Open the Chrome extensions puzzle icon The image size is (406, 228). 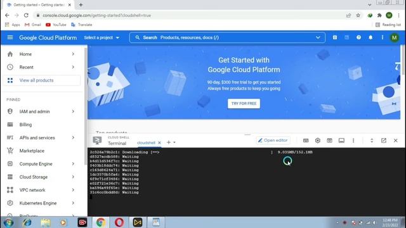(379, 15)
